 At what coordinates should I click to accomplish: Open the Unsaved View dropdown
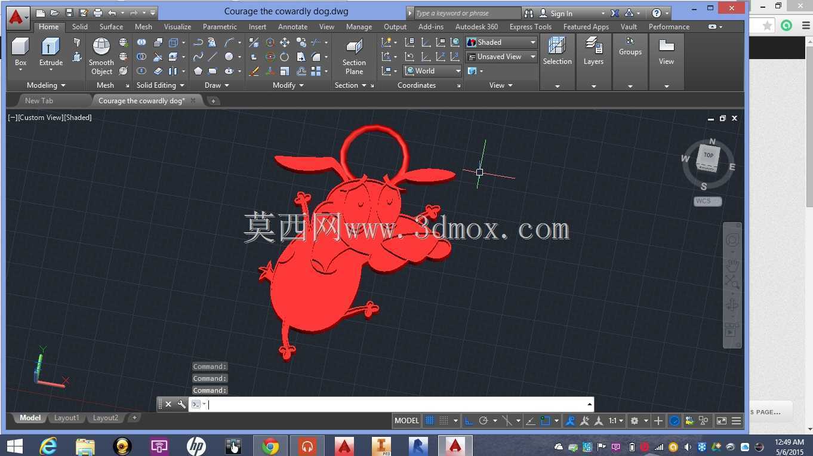(x=501, y=57)
